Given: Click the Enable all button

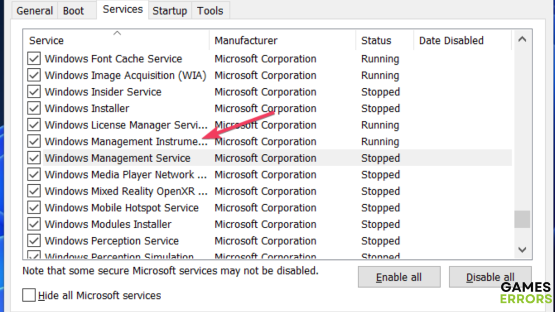Looking at the screenshot, I should coord(398,277).
